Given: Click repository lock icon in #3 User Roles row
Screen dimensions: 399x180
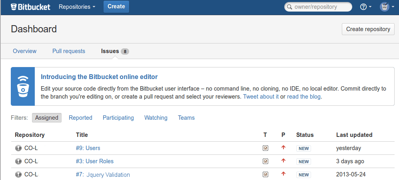Looking at the screenshot, I should 18,161.
